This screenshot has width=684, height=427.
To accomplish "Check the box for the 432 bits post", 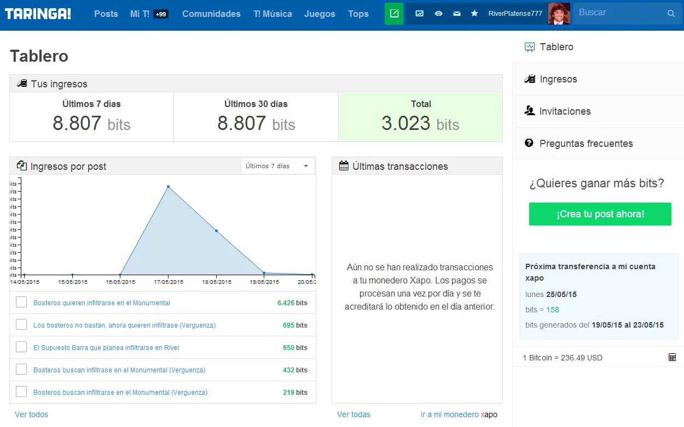I will tap(21, 369).
